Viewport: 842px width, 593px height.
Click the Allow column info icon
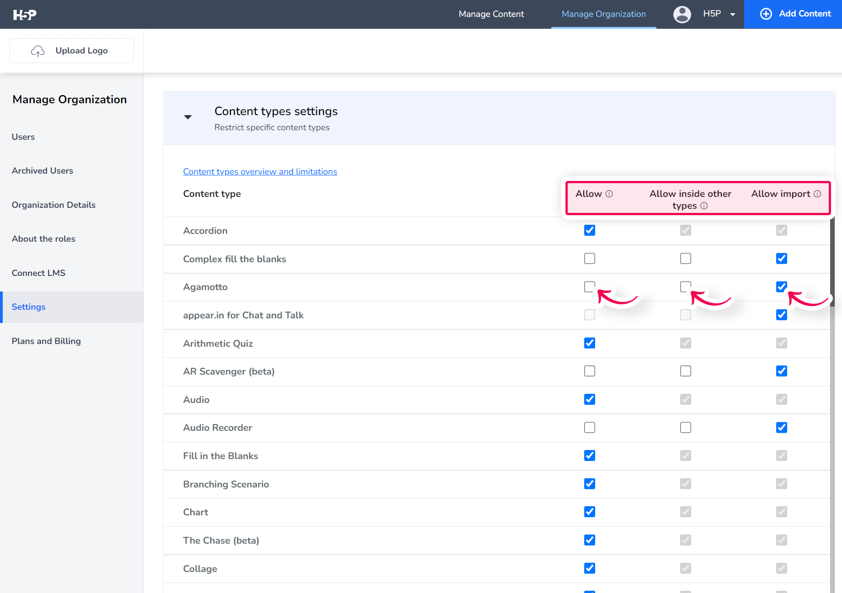[609, 194]
